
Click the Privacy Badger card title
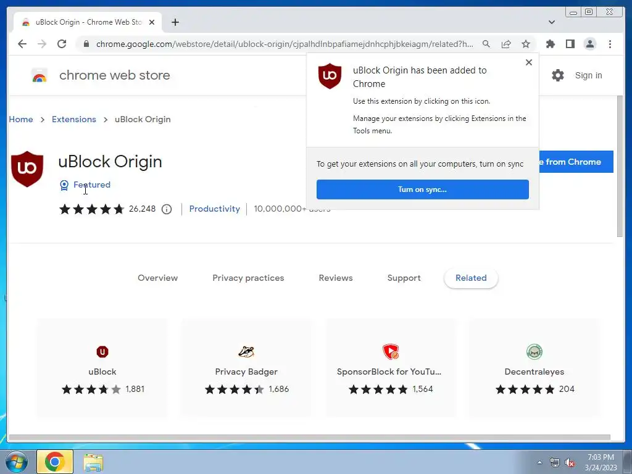click(x=246, y=372)
